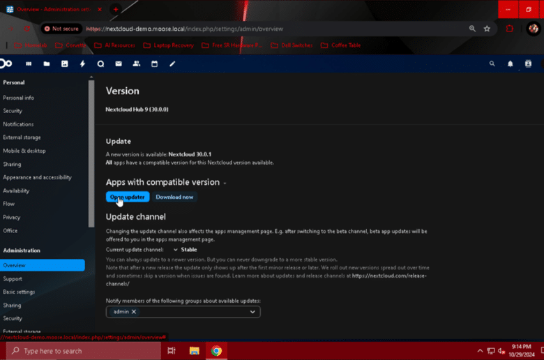Image resolution: width=544 pixels, height=360 pixels.
Task: Click the Chrome taskbar icon
Action: [x=216, y=351]
